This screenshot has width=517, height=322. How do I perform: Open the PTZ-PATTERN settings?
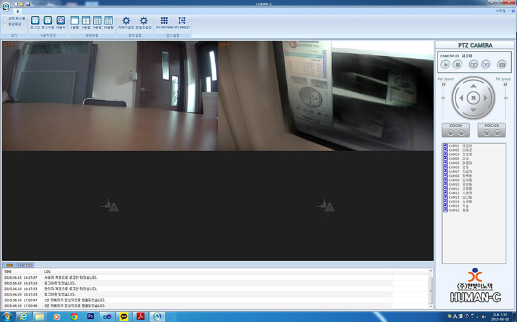pyautogui.click(x=164, y=21)
